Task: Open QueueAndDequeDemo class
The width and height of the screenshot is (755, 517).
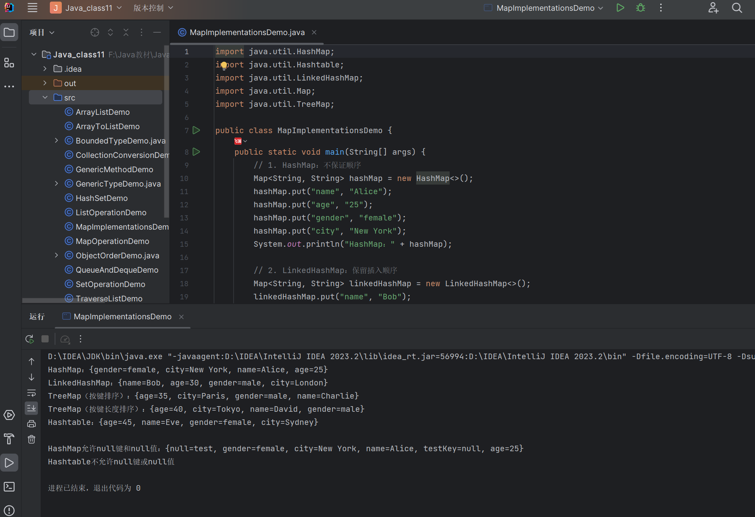Action: coord(117,270)
